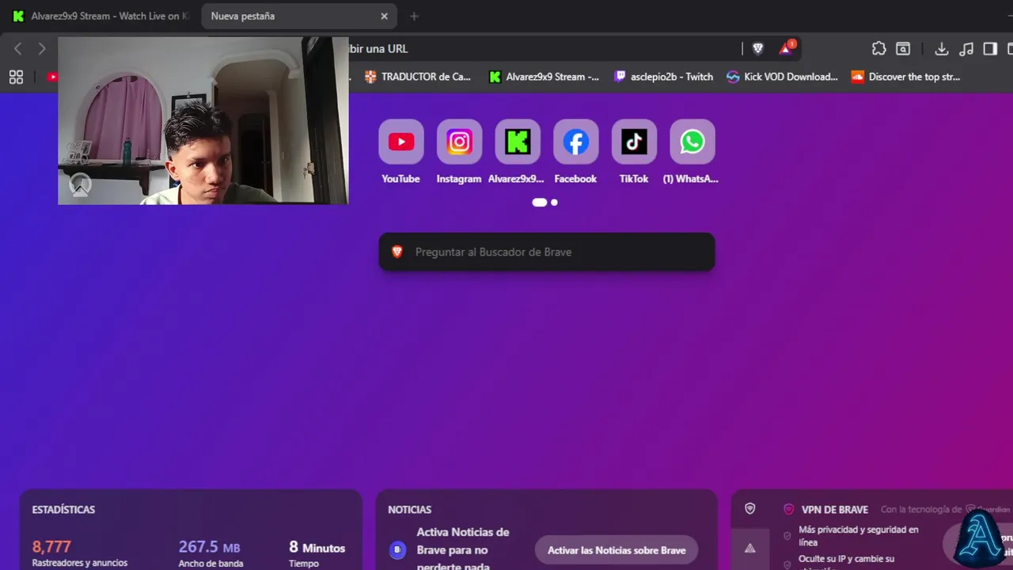
Task: Click the OBS logo on webcam overlay
Action: 80,185
